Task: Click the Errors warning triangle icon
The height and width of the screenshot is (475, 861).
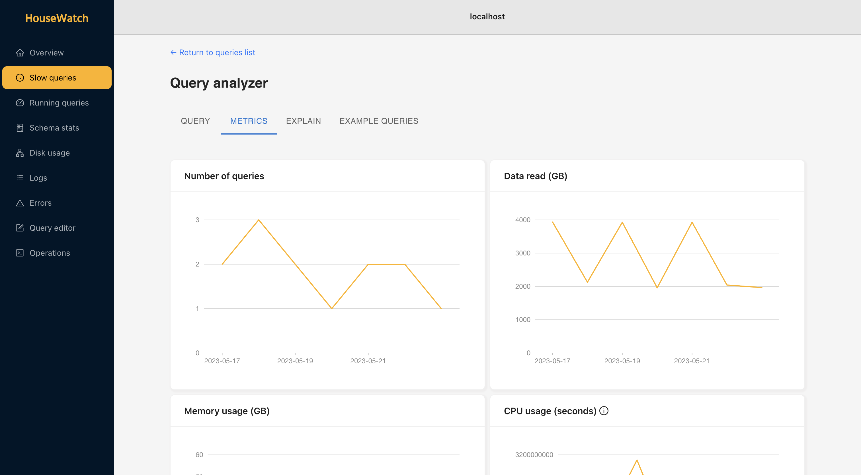Action: [20, 203]
